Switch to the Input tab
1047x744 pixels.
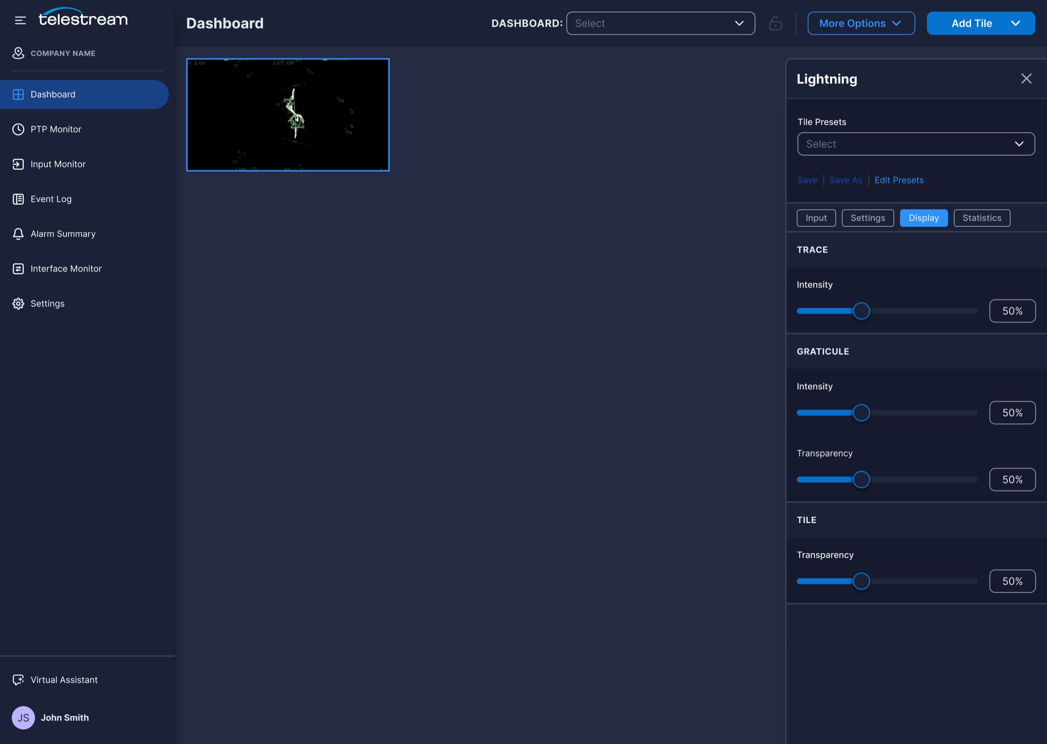tap(816, 218)
